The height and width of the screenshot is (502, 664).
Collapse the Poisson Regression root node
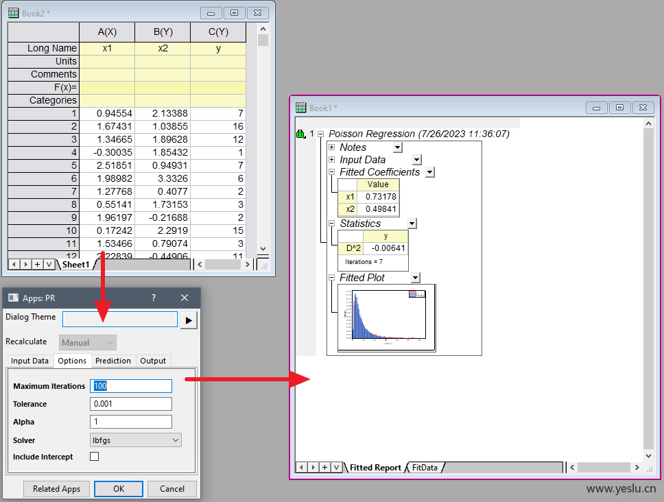[320, 134]
